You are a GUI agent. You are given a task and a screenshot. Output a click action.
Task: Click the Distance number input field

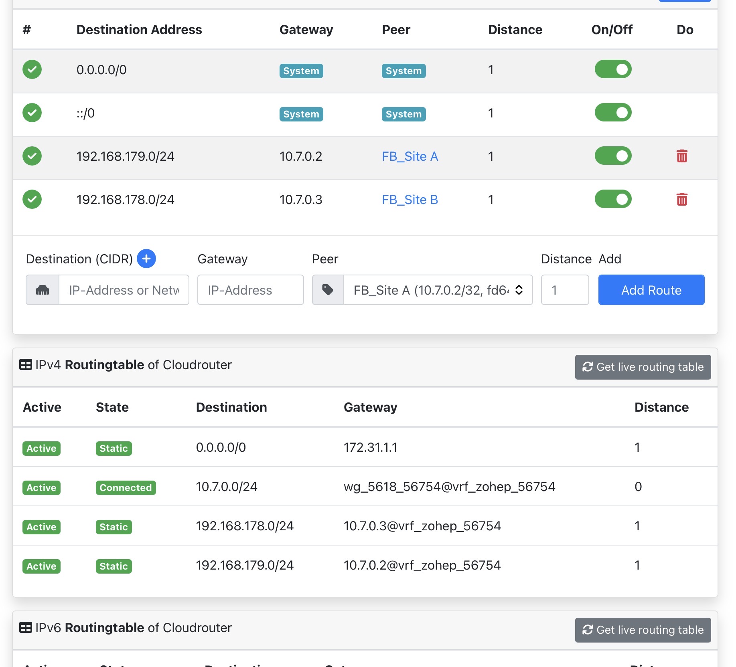(564, 290)
